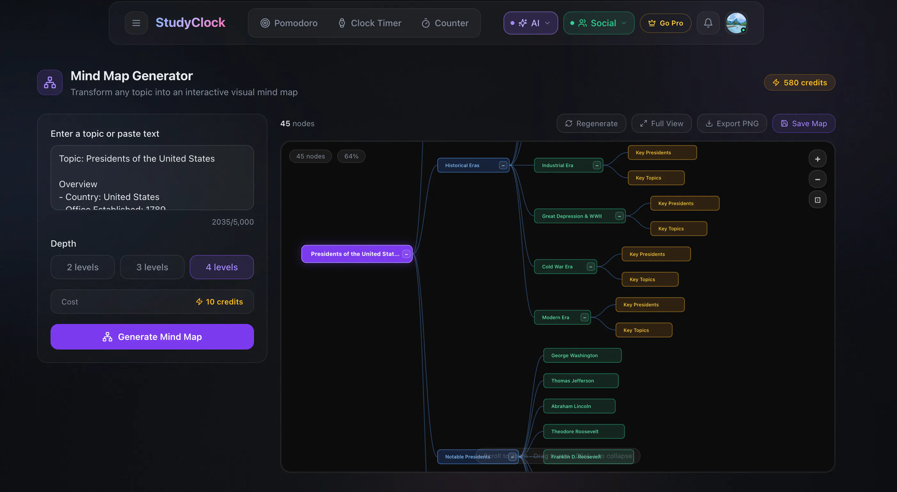This screenshot has width=897, height=492.
Task: Click the Pomodoro target icon
Action: pos(265,23)
